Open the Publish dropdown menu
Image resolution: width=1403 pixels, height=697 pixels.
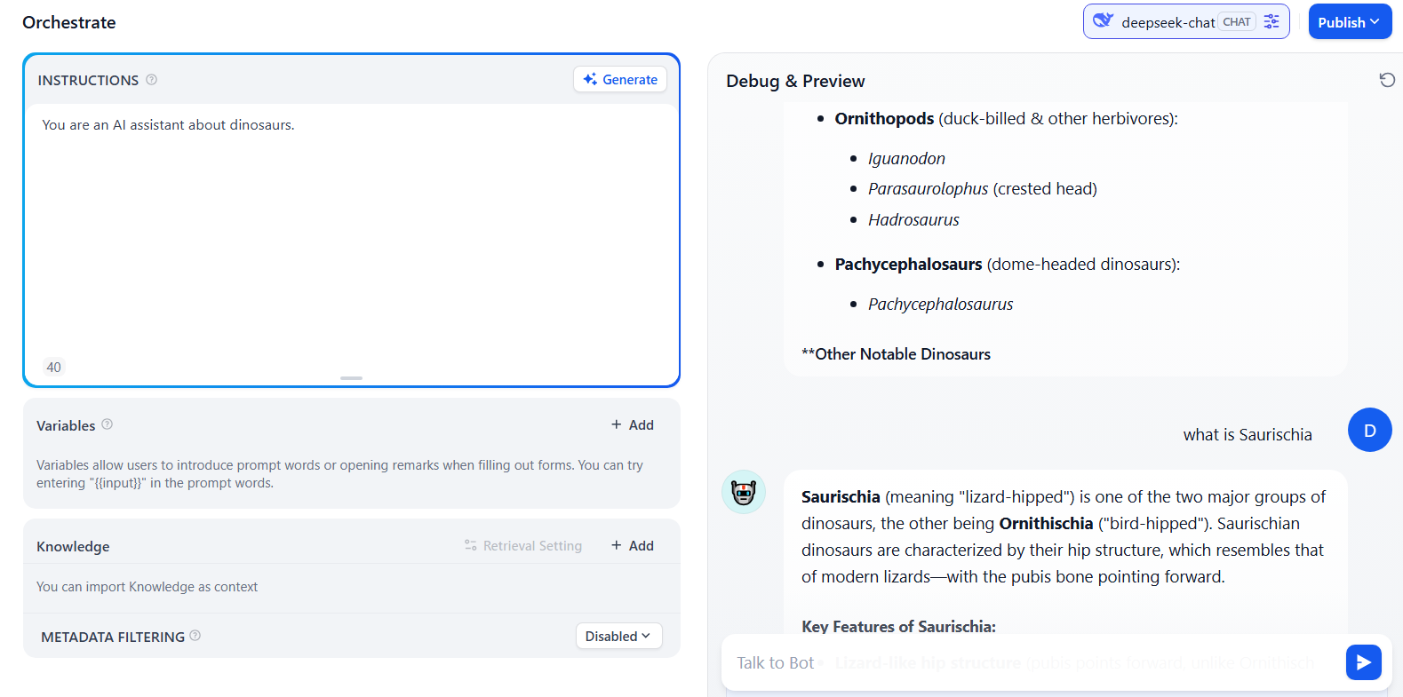pyautogui.click(x=1350, y=21)
